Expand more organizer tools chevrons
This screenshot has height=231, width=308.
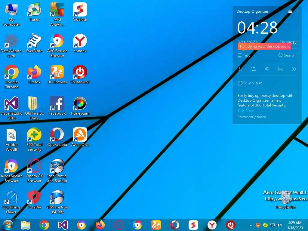coord(294,69)
